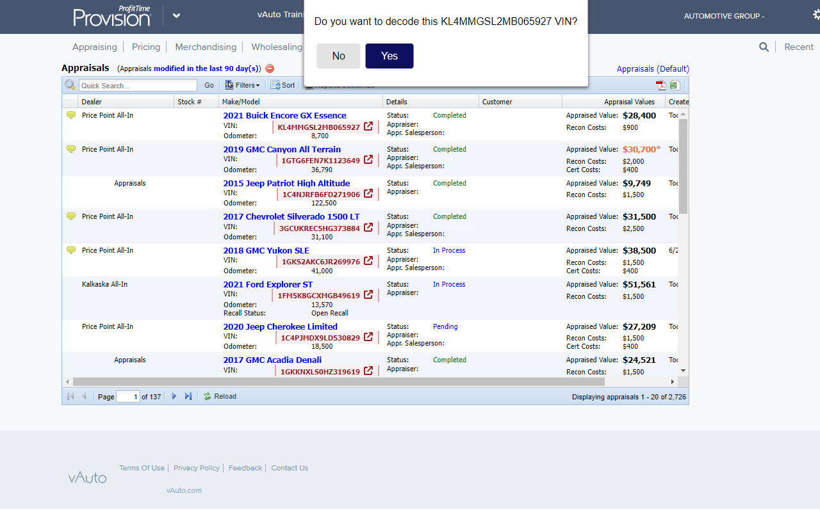The width and height of the screenshot is (820, 512).
Task: Export appraisals to PDF
Action: coord(660,85)
